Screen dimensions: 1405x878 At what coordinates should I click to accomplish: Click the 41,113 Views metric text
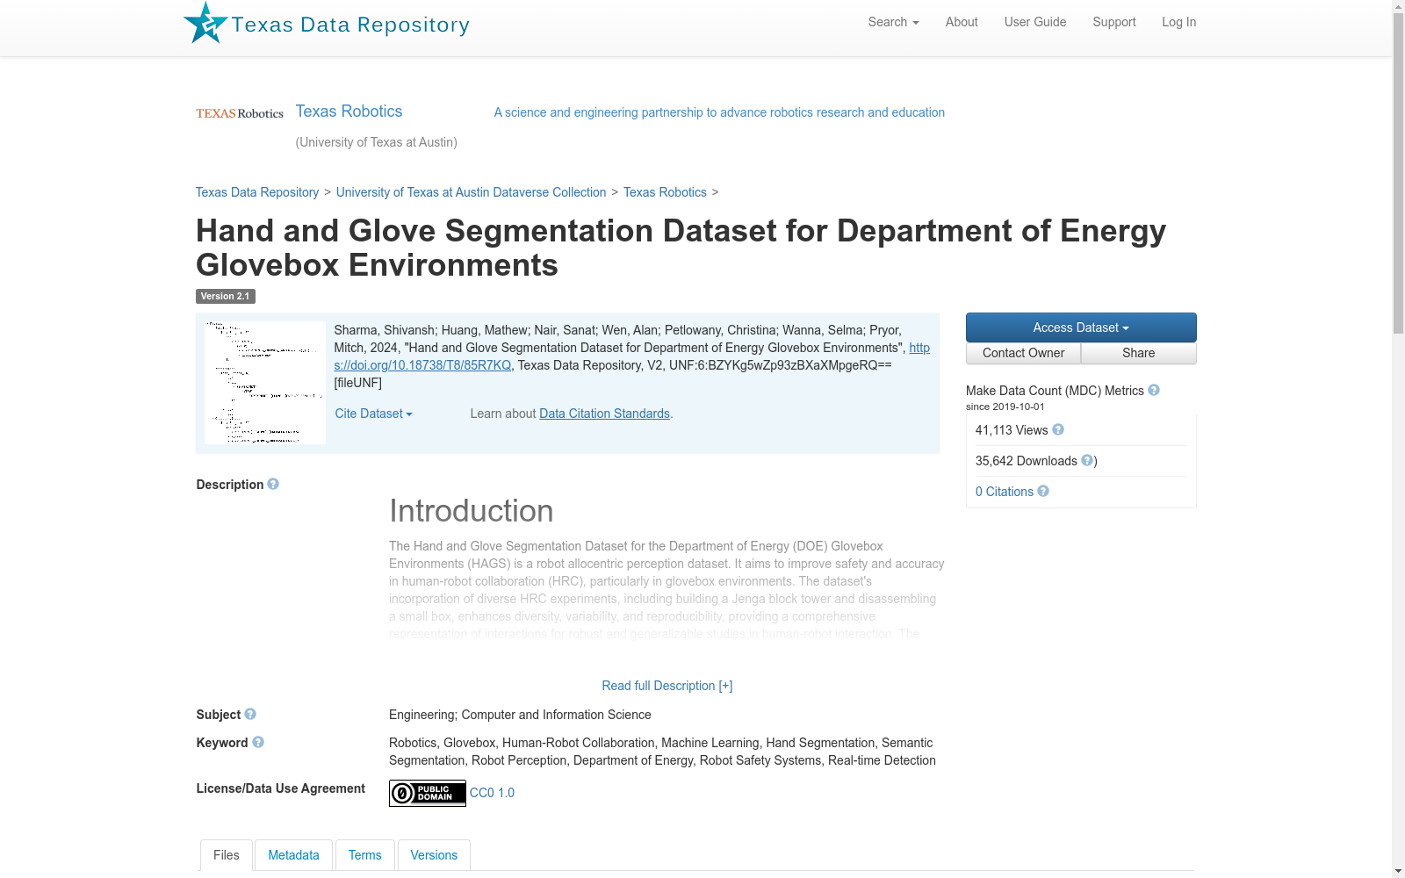tap(1012, 430)
